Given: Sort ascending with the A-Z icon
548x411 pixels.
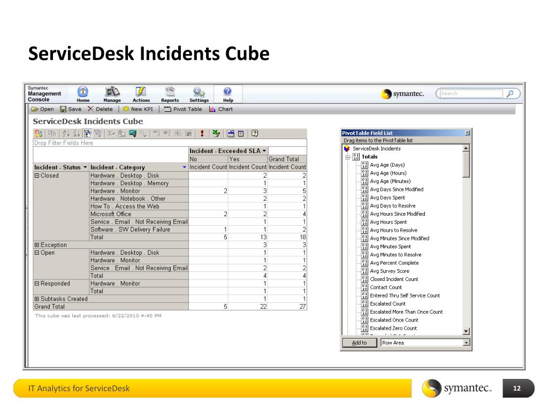Looking at the screenshot, I should pyautogui.click(x=66, y=133).
